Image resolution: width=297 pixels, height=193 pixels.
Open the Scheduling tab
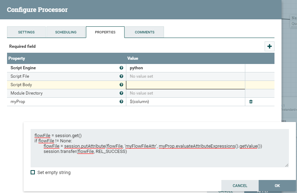click(66, 32)
